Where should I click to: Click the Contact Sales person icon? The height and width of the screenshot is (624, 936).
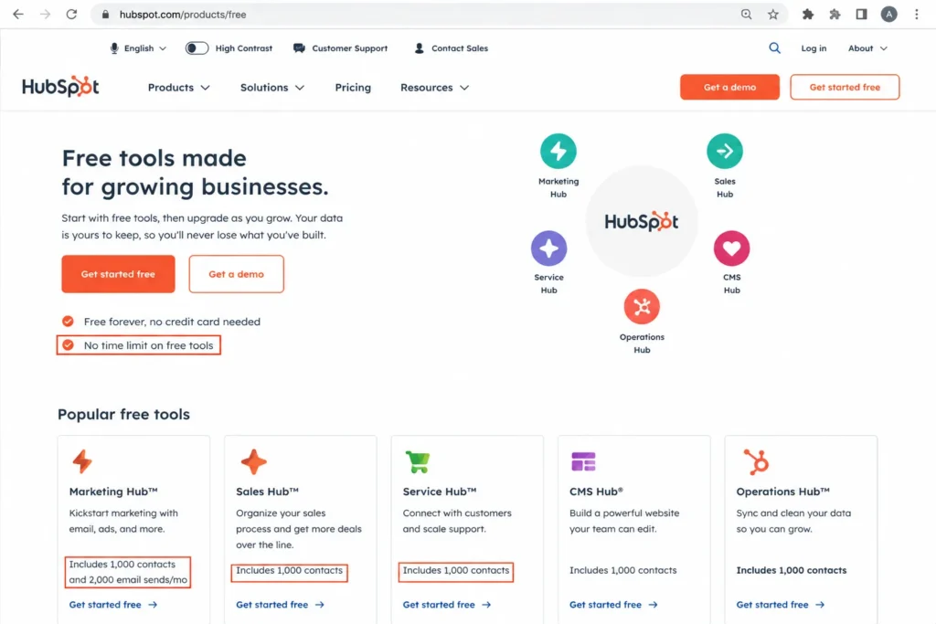(x=419, y=48)
